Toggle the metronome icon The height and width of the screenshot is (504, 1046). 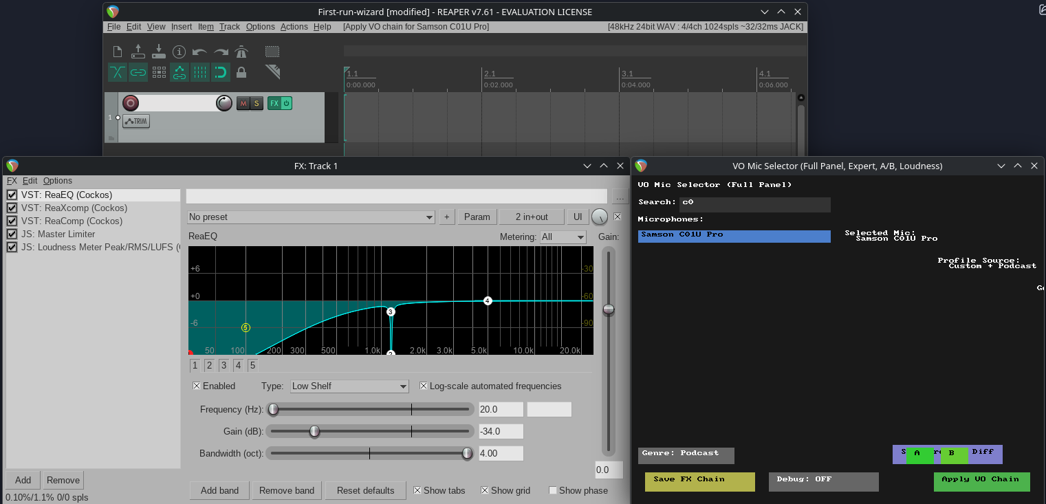pos(241,52)
